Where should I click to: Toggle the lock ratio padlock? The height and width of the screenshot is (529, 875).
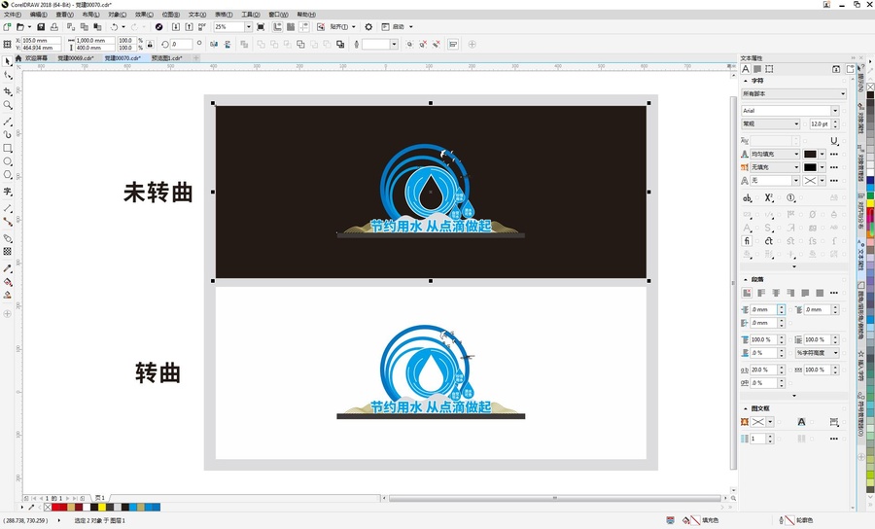tap(150, 44)
